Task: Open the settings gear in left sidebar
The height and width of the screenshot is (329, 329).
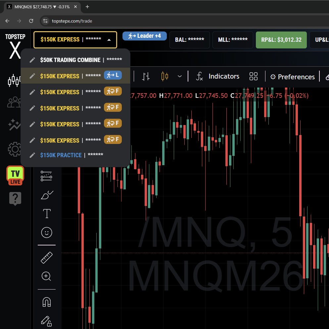Action: click(x=14, y=149)
